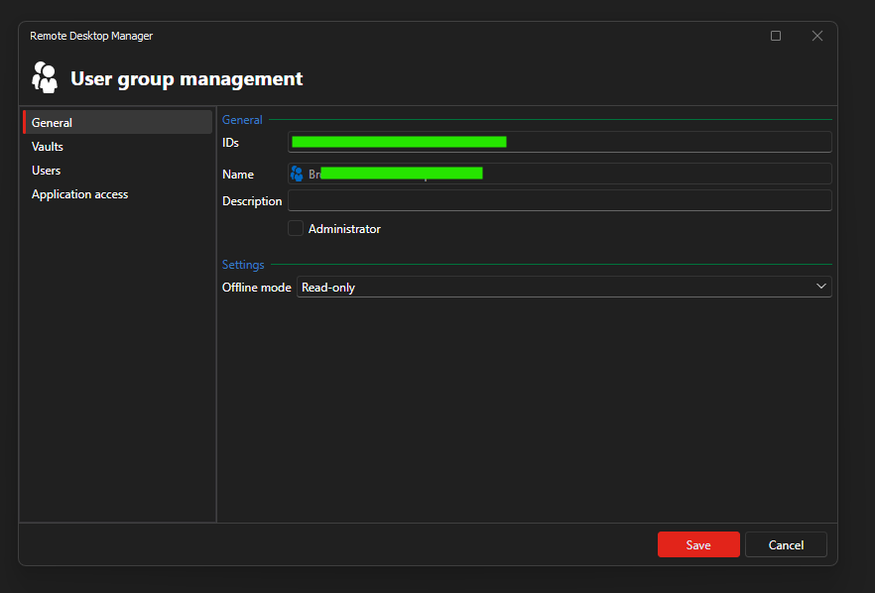Click the group icon inside the Name field
Image resolution: width=875 pixels, height=593 pixels.
(x=297, y=175)
